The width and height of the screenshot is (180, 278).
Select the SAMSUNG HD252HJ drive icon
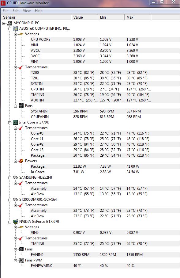pyautogui.click(x=15, y=177)
